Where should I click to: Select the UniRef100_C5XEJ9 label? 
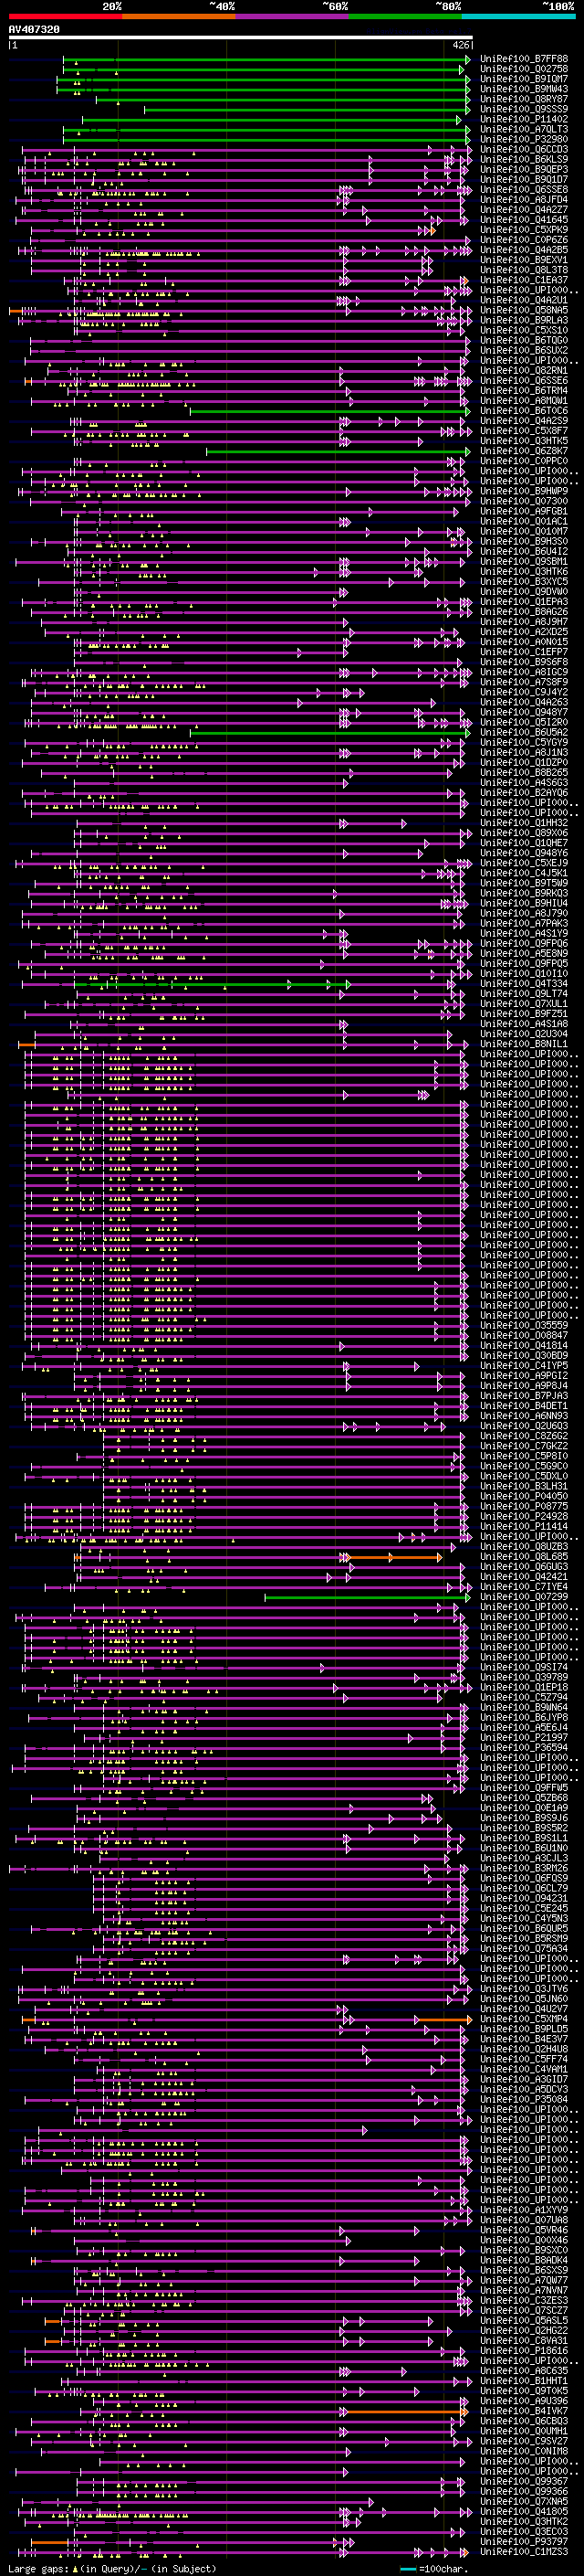click(524, 862)
